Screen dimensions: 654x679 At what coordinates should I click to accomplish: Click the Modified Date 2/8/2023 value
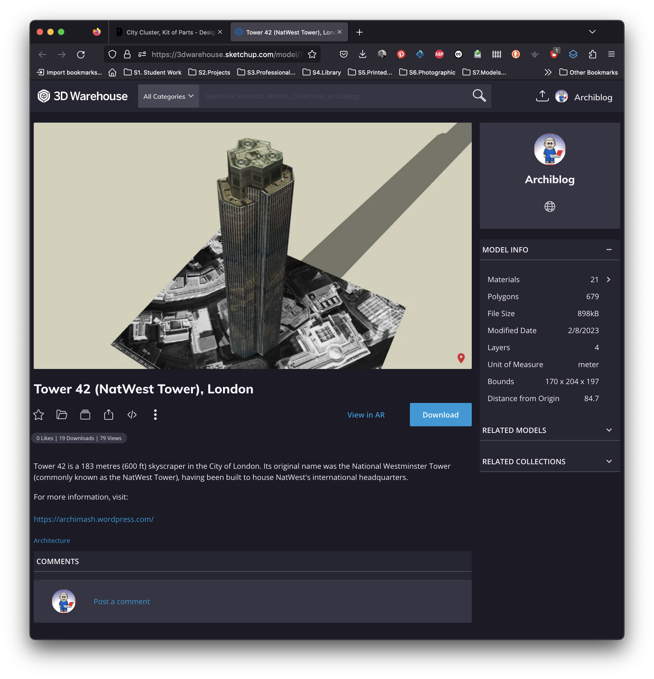coord(583,331)
